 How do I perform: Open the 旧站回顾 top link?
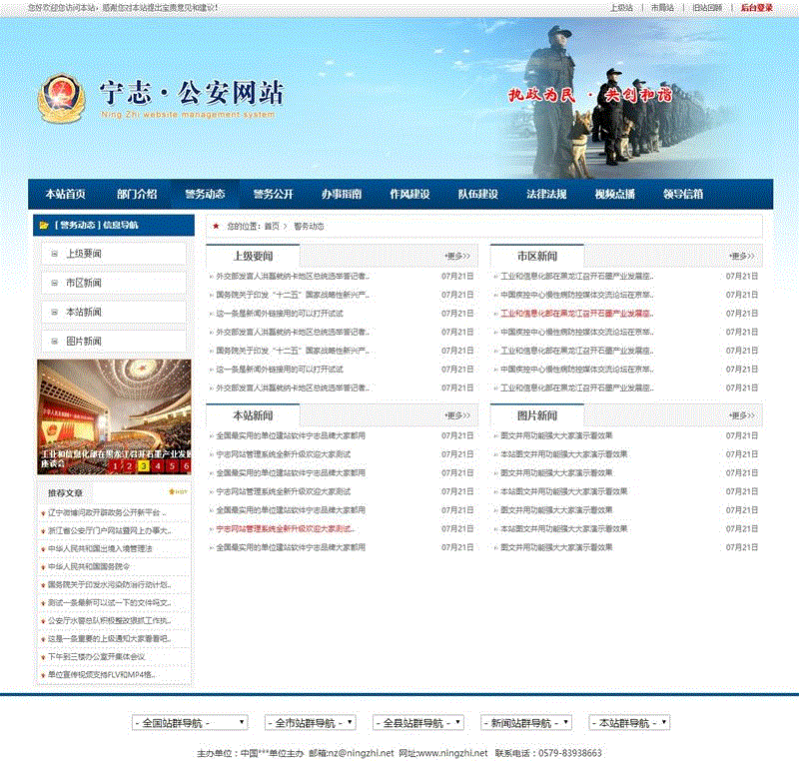(x=707, y=8)
